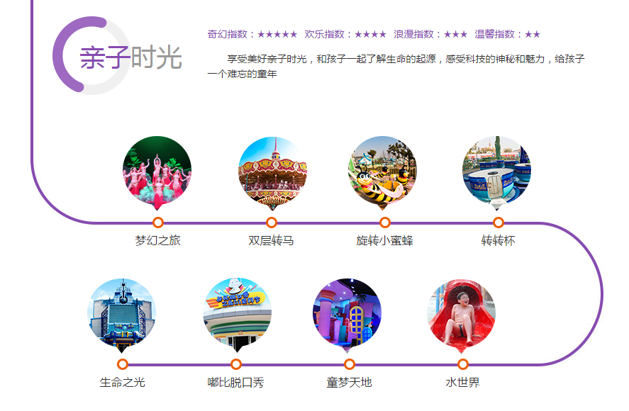Select the 水世界 label

click(462, 382)
